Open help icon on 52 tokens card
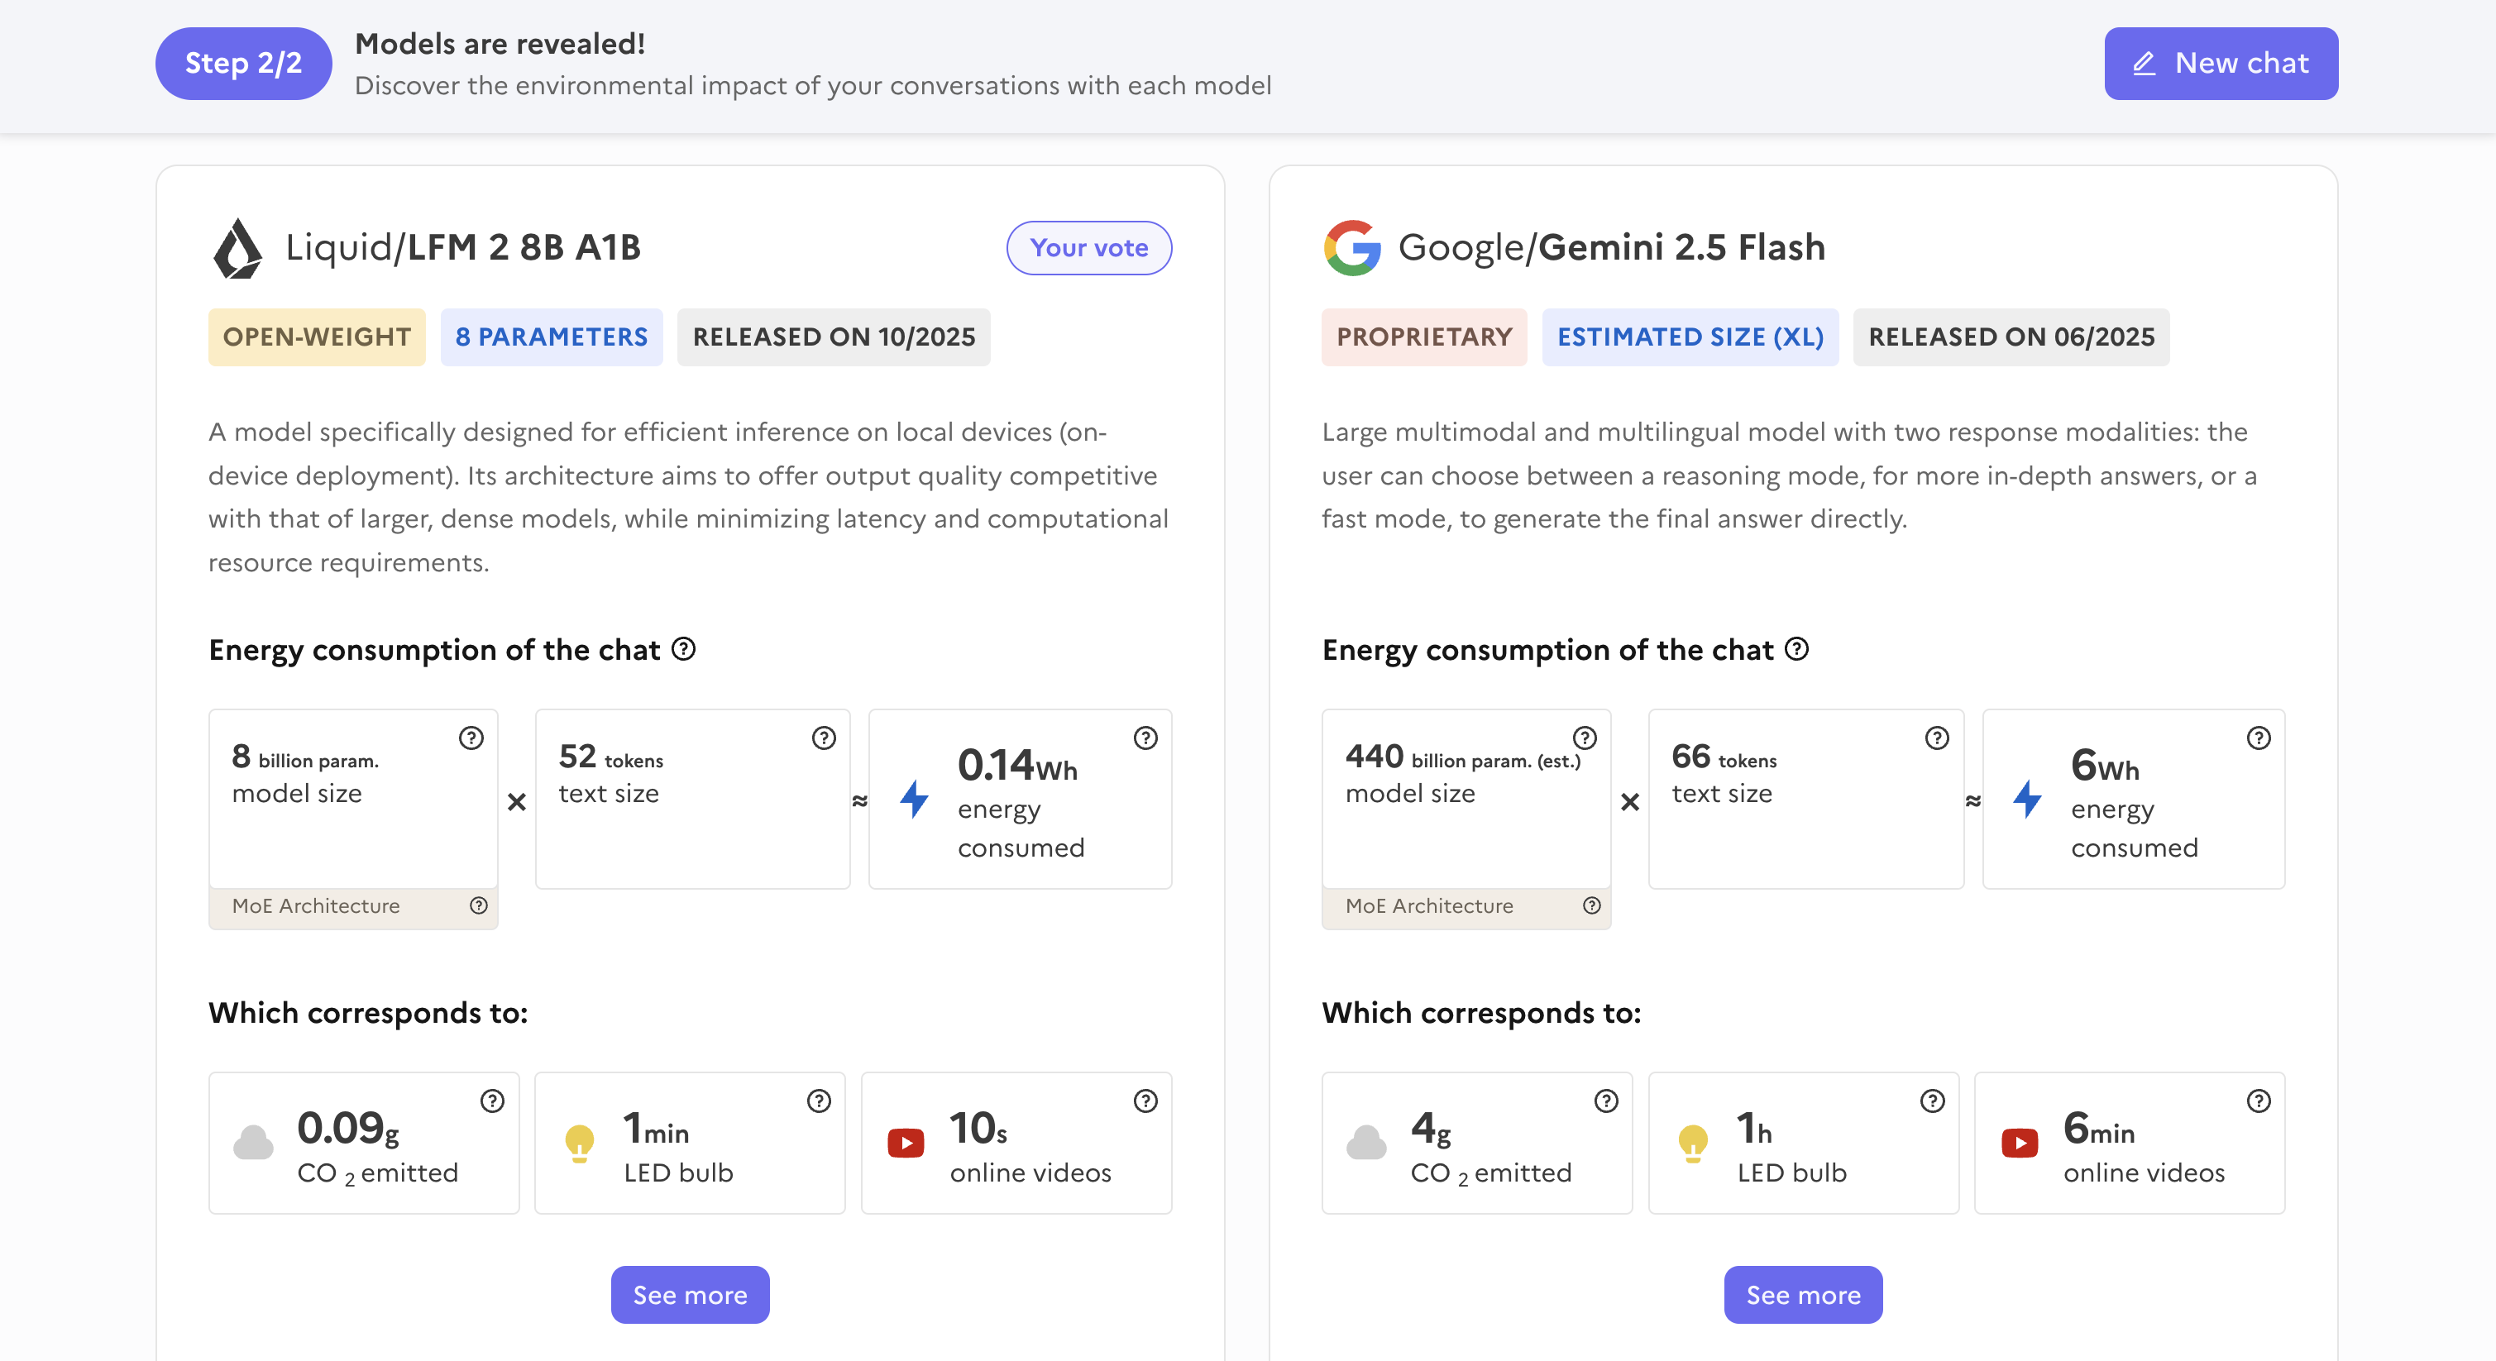 pos(824,738)
